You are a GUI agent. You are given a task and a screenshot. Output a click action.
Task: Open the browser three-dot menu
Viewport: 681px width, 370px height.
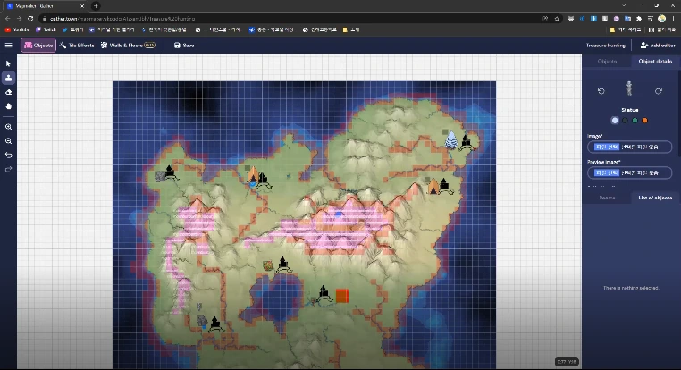tap(673, 19)
